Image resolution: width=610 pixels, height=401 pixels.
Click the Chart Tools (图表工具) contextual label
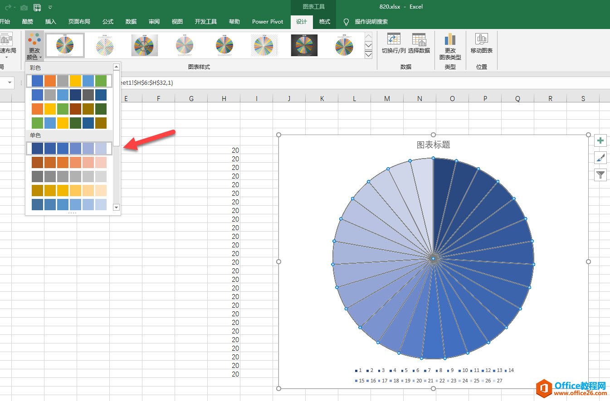click(313, 7)
